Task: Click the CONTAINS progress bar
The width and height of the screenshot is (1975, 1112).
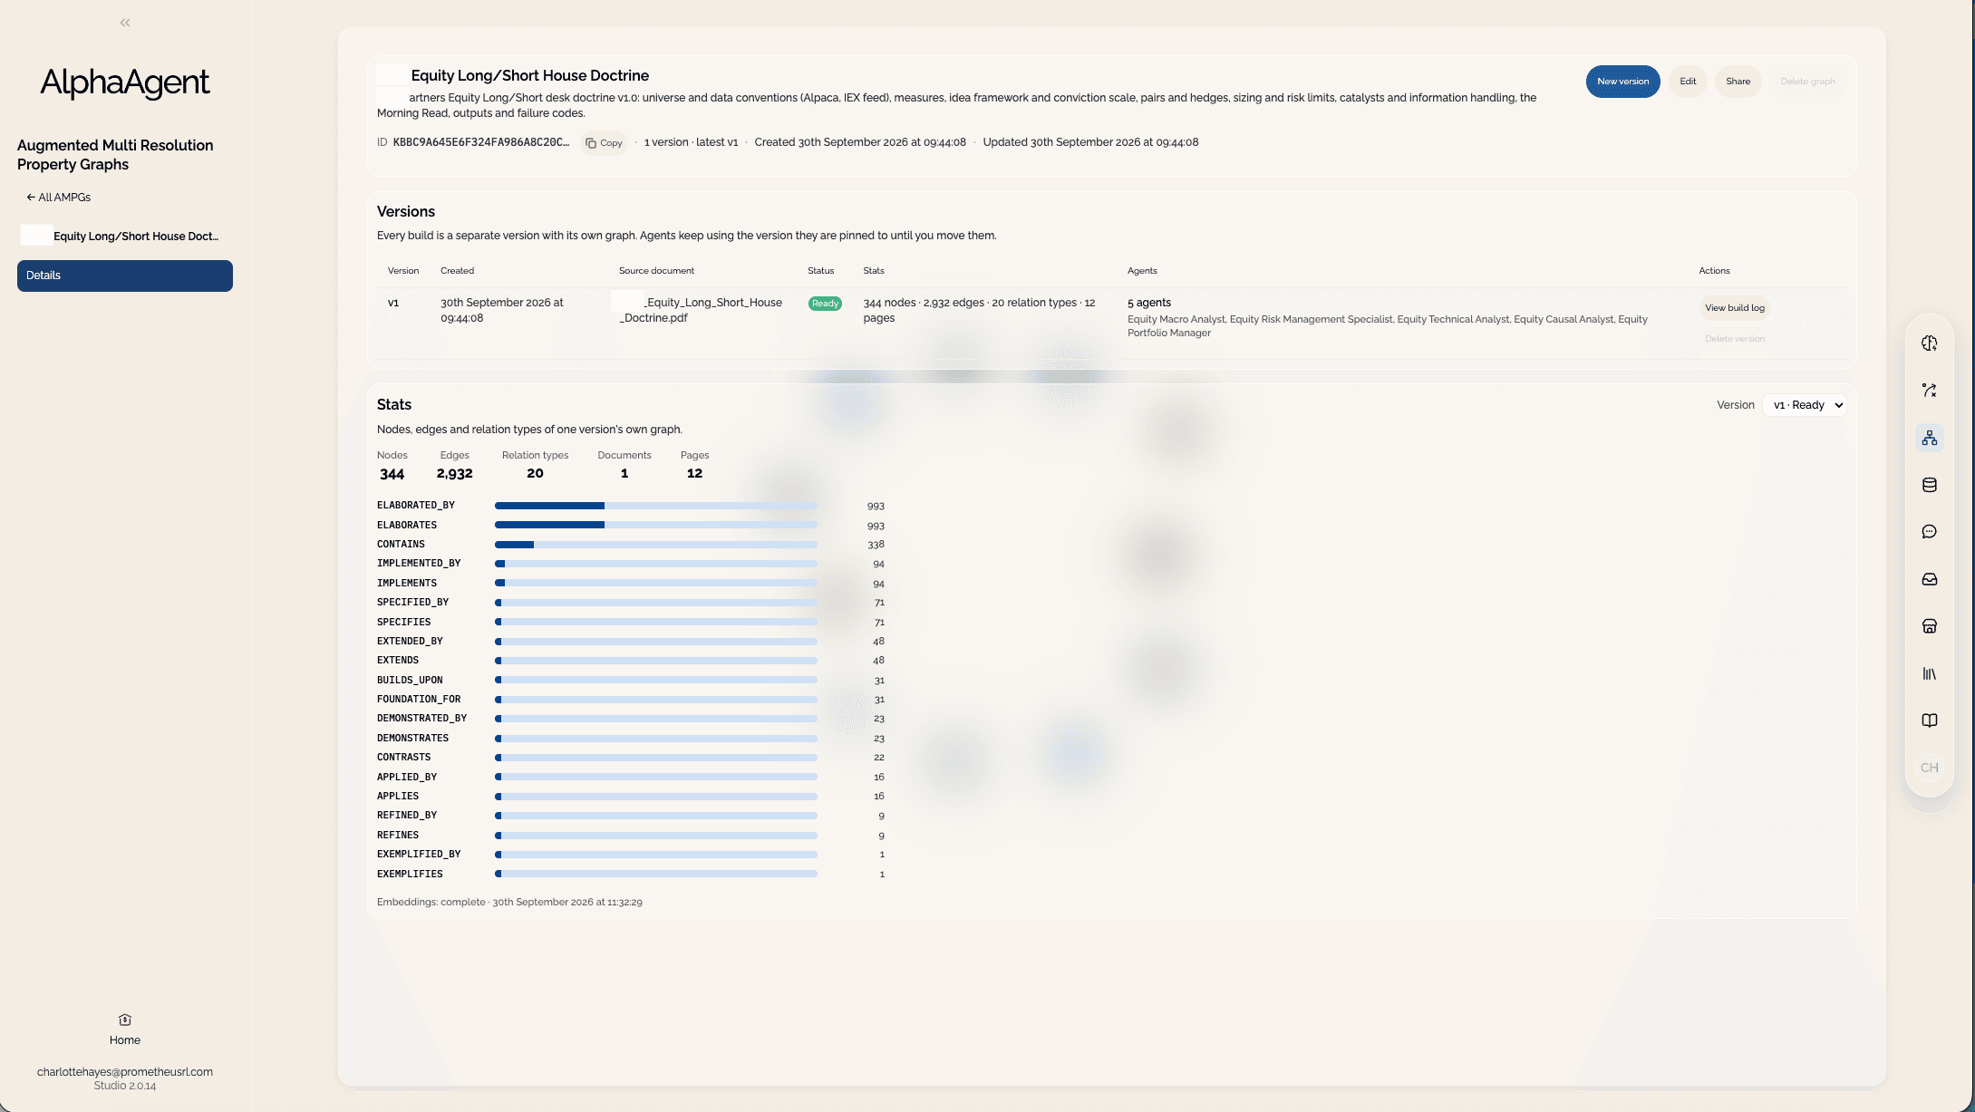Action: coord(656,545)
